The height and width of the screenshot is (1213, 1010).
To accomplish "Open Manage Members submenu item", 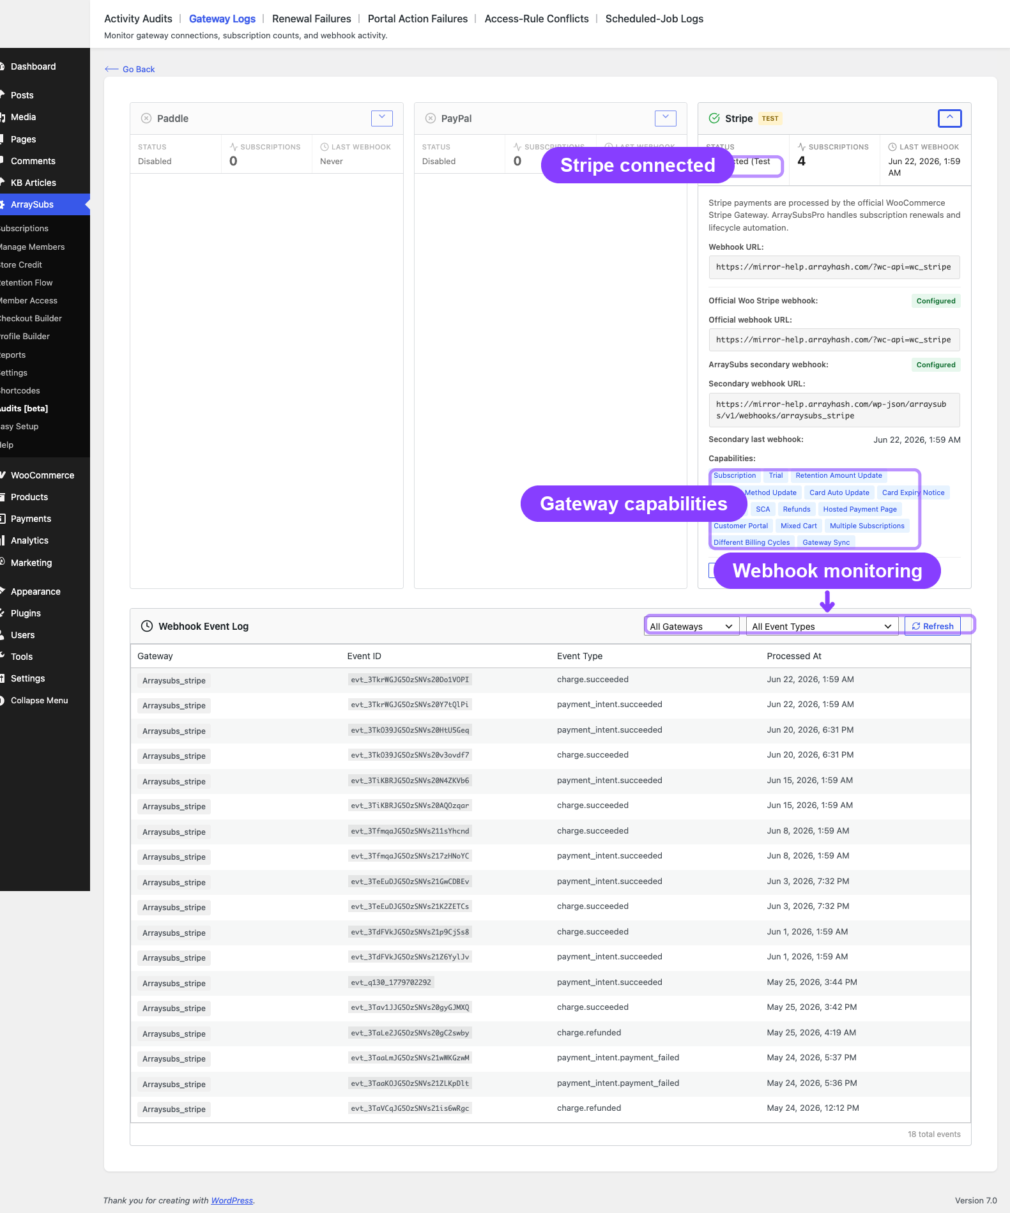I will 45,247.
